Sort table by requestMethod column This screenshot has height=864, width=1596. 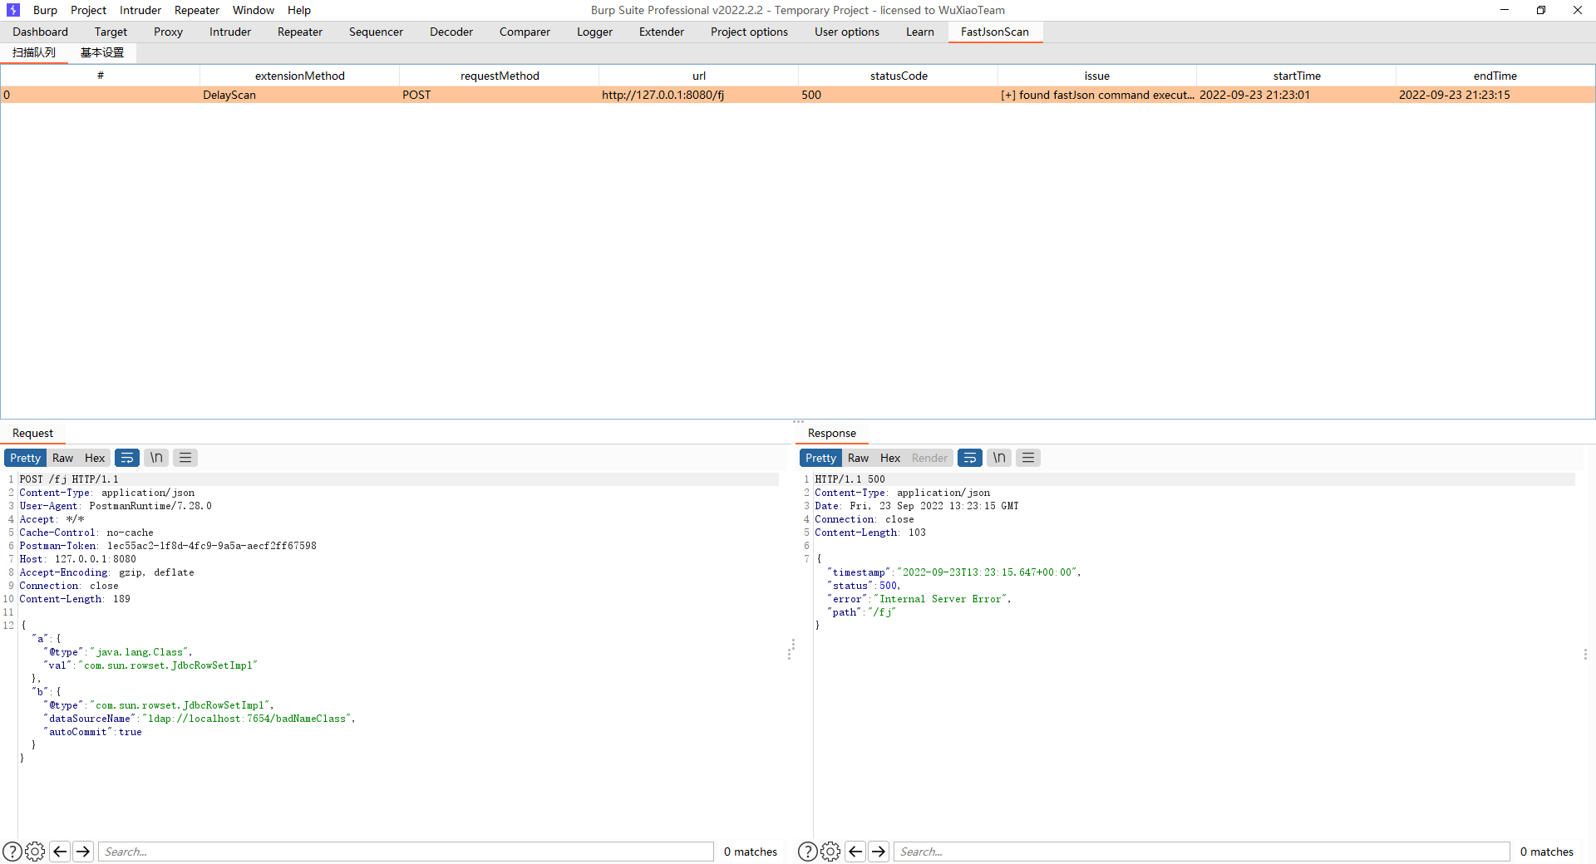tap(500, 76)
